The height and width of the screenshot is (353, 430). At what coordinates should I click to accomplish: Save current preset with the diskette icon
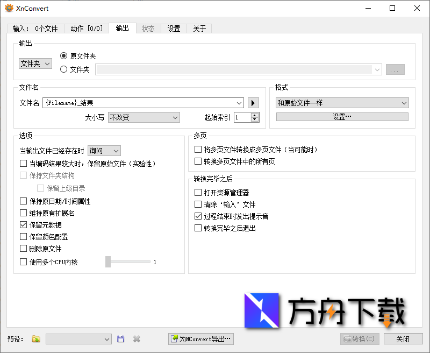pyautogui.click(x=120, y=339)
